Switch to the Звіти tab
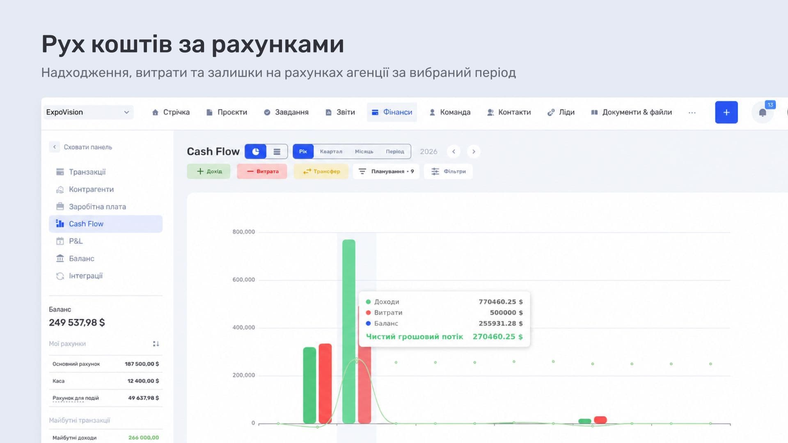Image resolution: width=788 pixels, height=443 pixels. click(340, 112)
